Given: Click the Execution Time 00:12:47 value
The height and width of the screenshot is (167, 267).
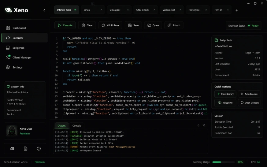Looking at the screenshot, I should pos(255,122).
